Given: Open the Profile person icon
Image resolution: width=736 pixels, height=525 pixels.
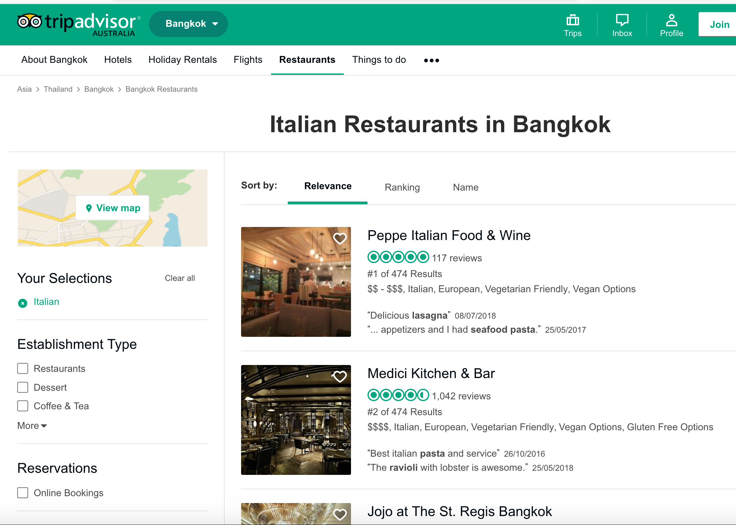Looking at the screenshot, I should (x=671, y=20).
